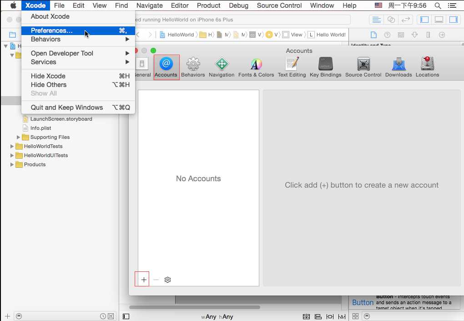Open the Behaviors submenu in Xcode menu
Screen dimensions: 464x321
pyautogui.click(x=78, y=39)
